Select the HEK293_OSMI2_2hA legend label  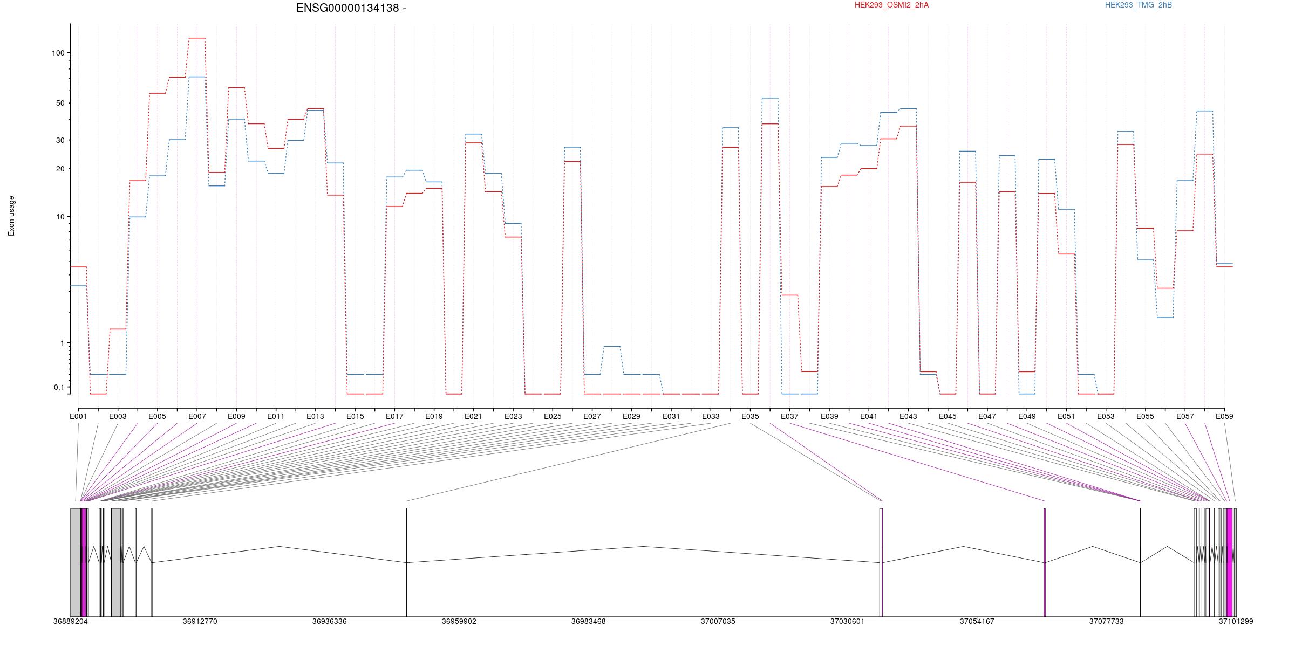[891, 5]
